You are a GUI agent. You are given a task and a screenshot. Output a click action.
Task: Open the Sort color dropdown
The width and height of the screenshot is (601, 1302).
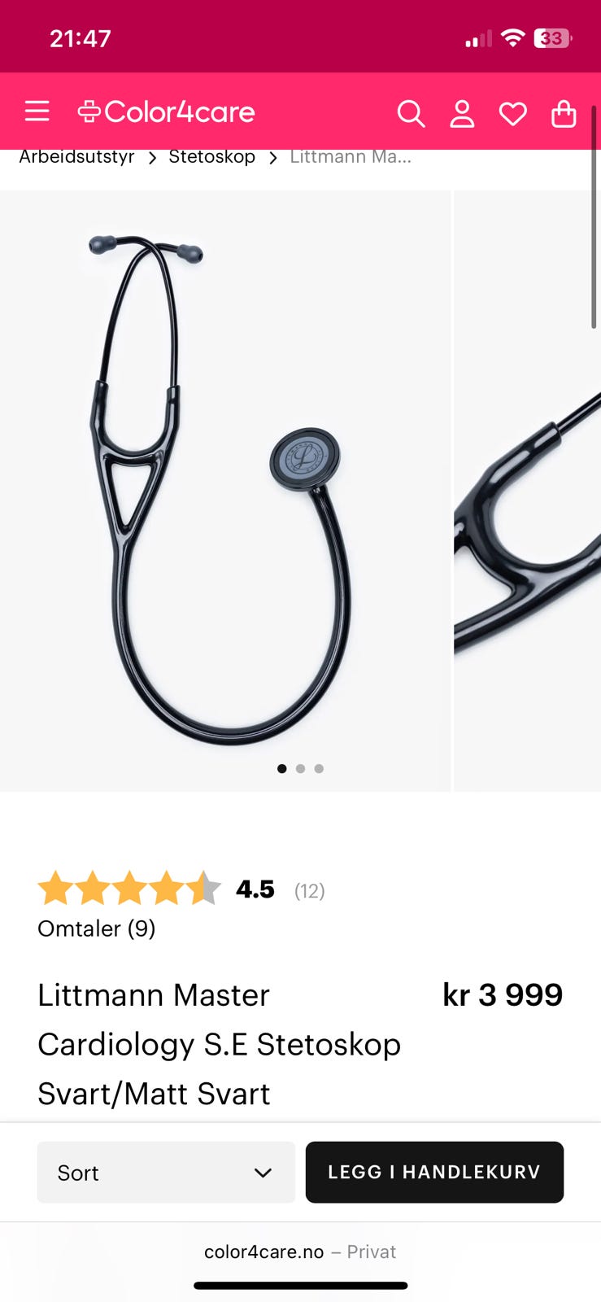click(x=166, y=1172)
